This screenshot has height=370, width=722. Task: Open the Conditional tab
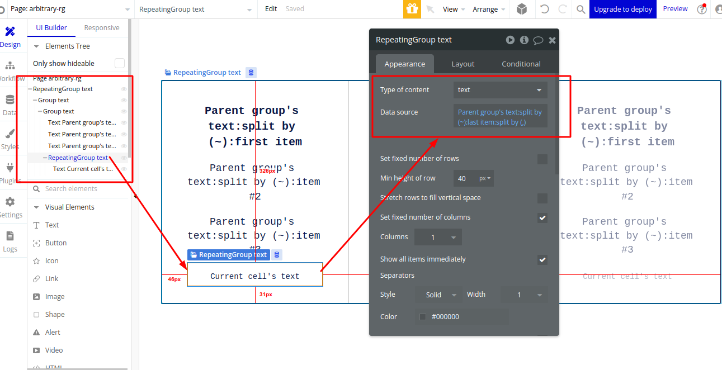coord(521,64)
